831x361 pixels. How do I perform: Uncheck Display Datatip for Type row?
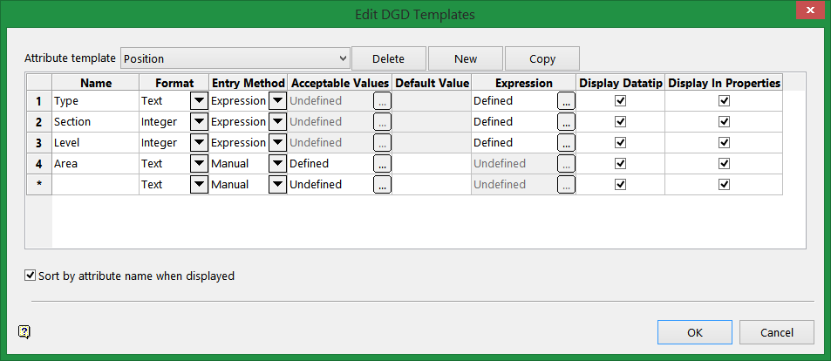pyautogui.click(x=620, y=100)
